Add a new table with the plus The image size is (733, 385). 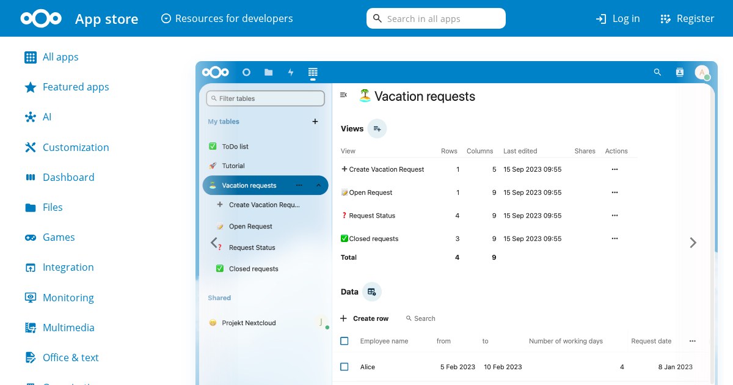point(315,122)
